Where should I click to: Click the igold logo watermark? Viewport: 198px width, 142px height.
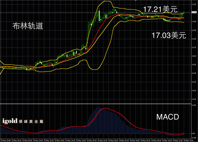(x=10, y=121)
